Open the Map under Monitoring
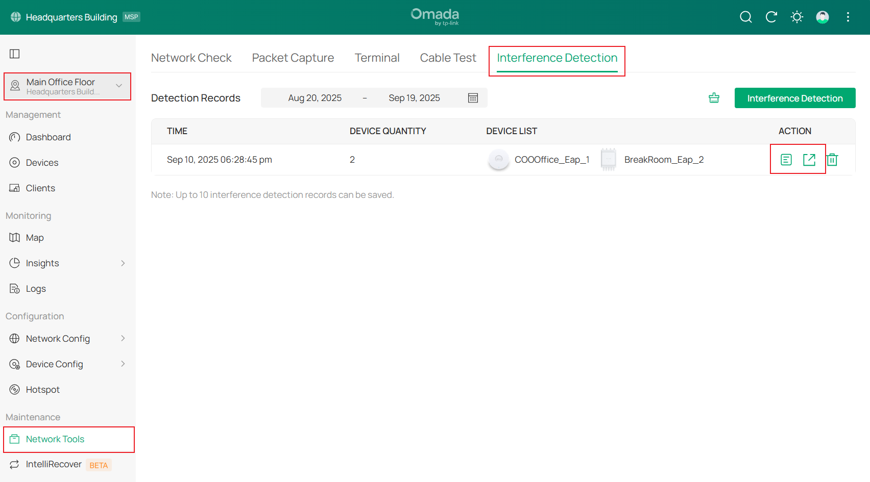This screenshot has width=870, height=482. click(x=35, y=237)
